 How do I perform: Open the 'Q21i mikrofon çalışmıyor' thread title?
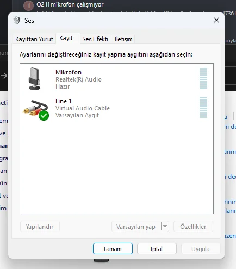(70, 4)
